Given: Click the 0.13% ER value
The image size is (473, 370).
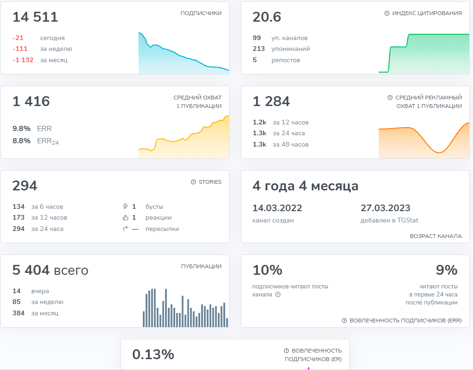Looking at the screenshot, I should point(153,354).
